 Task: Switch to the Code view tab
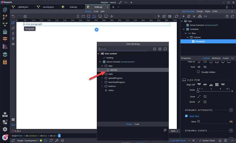pyautogui.click(x=96, y=11)
